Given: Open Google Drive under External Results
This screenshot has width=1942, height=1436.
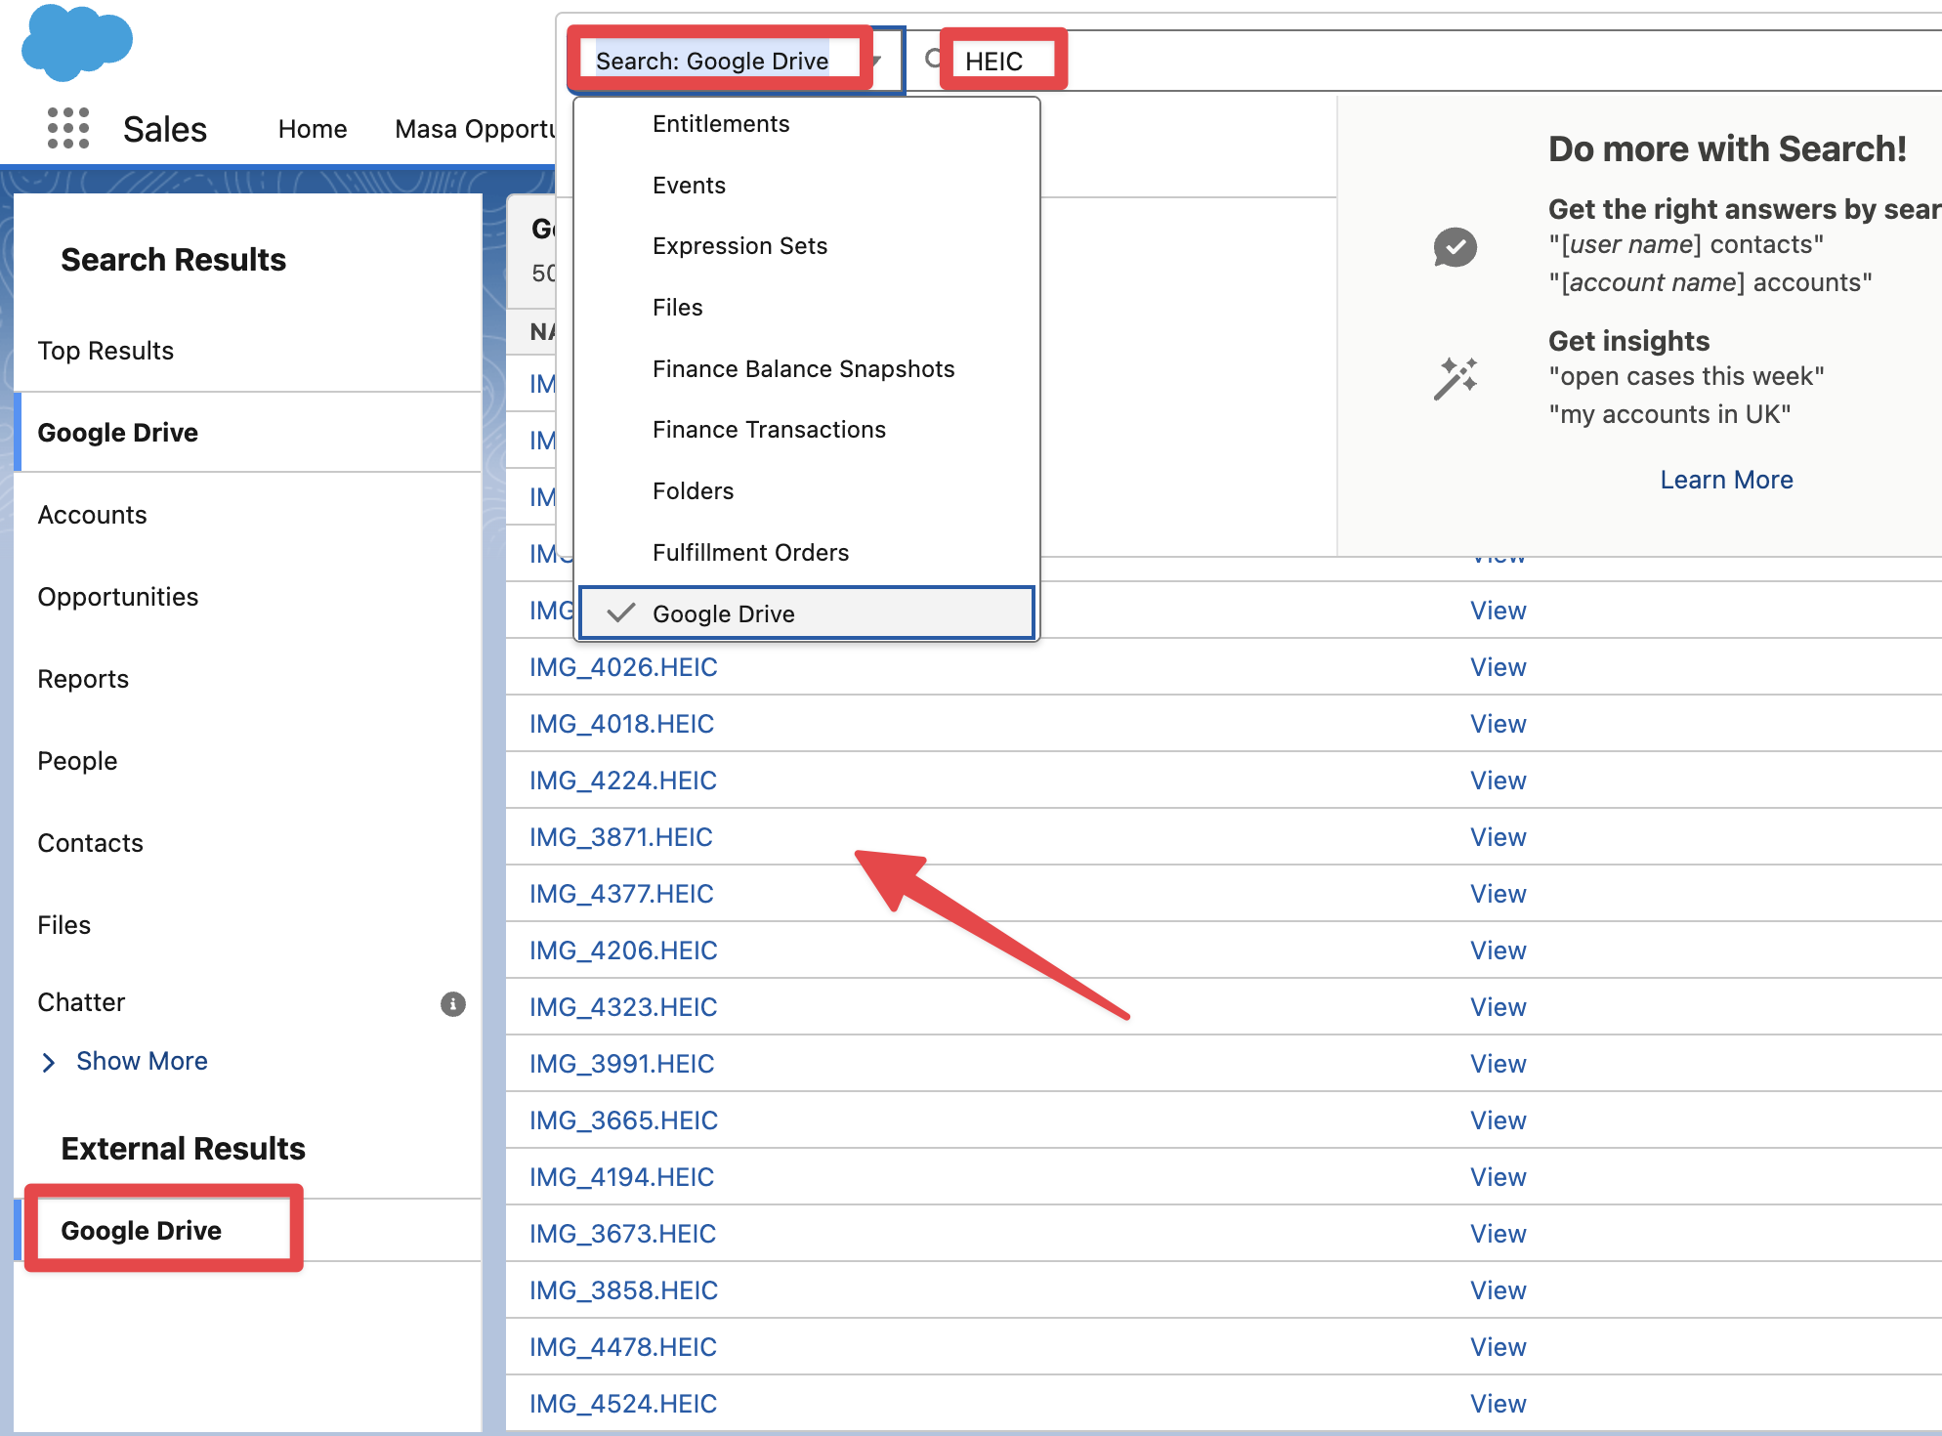Looking at the screenshot, I should point(141,1230).
